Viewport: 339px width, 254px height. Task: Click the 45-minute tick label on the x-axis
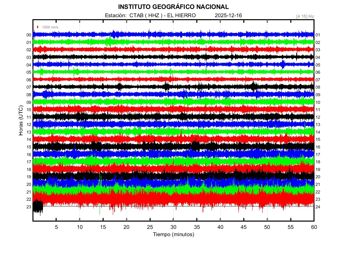244,227
